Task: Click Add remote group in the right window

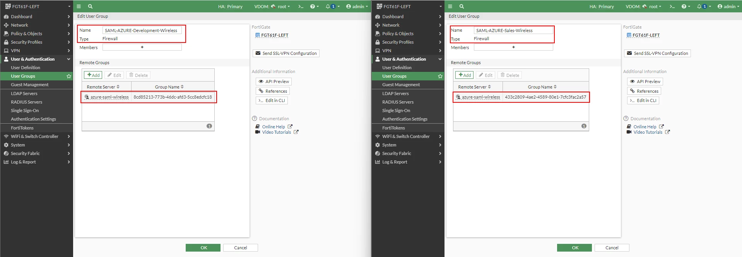Action: 465,75
